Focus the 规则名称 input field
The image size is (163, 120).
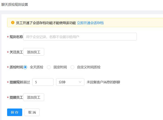click(80, 37)
